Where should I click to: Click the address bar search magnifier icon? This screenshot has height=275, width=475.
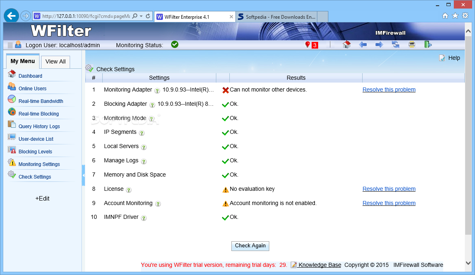click(x=135, y=16)
